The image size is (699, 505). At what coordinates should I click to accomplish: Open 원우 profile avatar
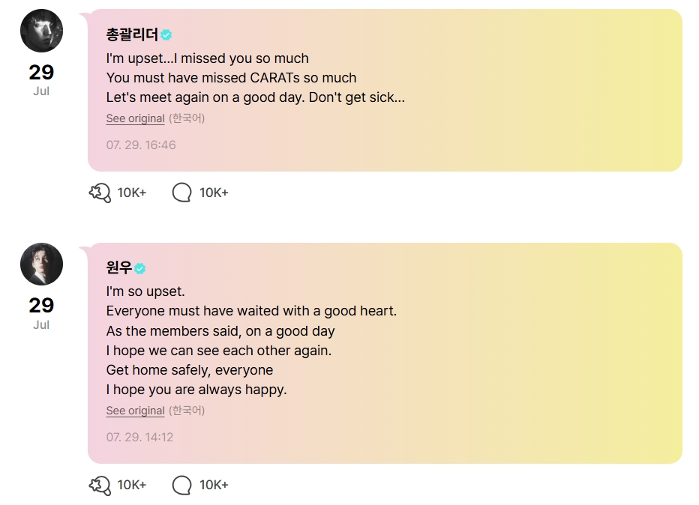tap(41, 264)
